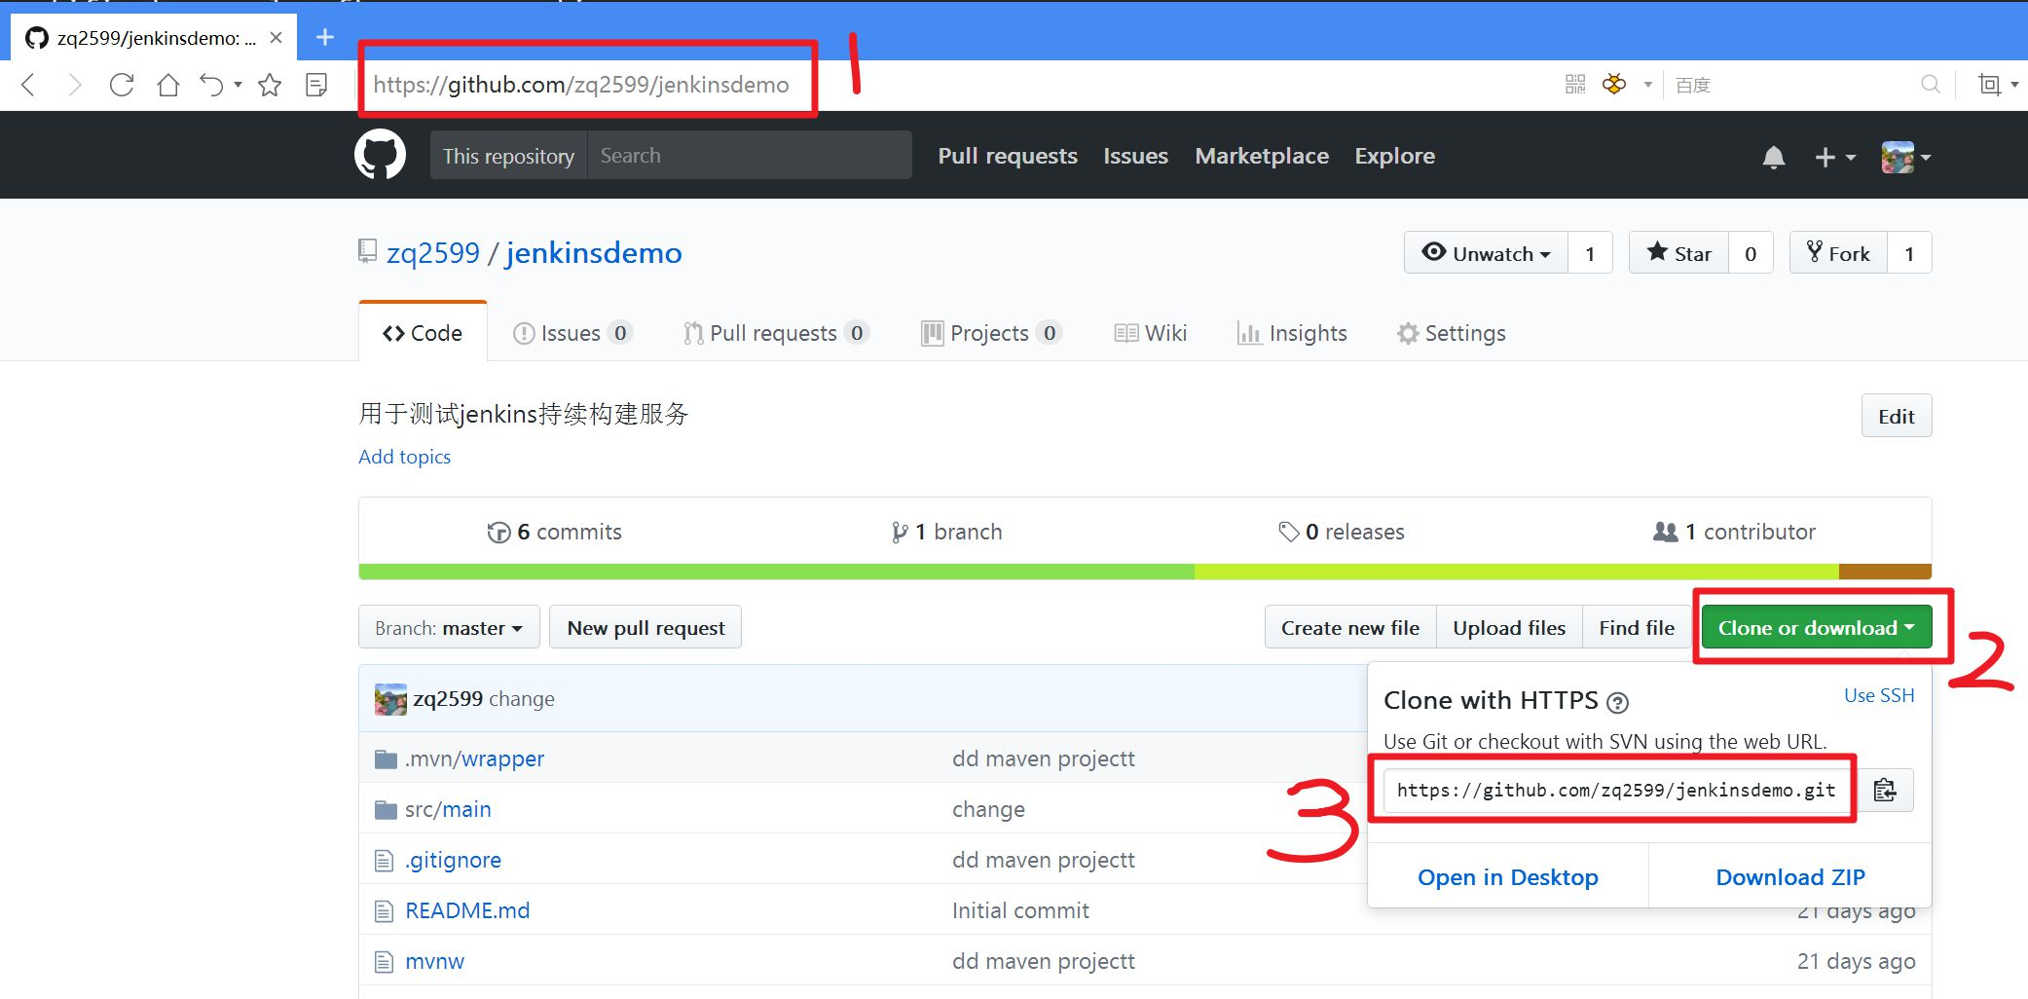Open Issues in the top navigation

[1135, 156]
